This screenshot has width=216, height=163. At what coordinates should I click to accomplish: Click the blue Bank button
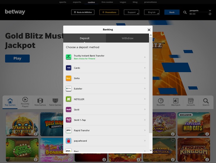click(x=172, y=12)
